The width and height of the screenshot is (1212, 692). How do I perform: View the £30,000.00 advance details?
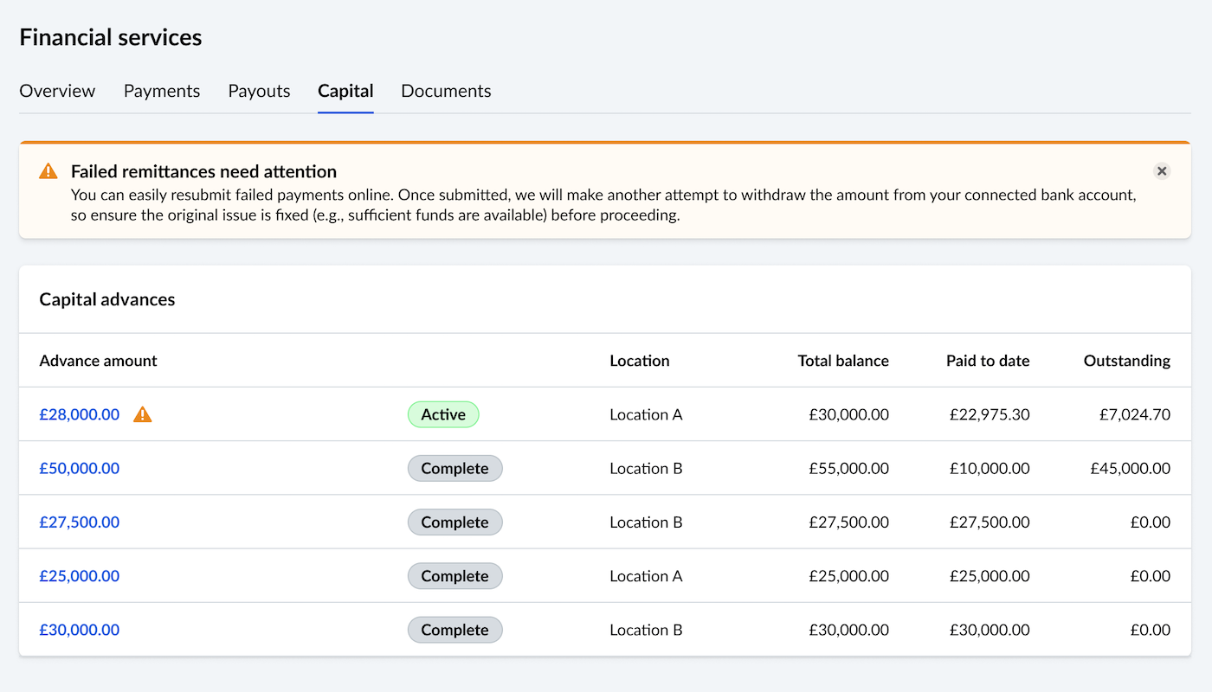(80, 630)
